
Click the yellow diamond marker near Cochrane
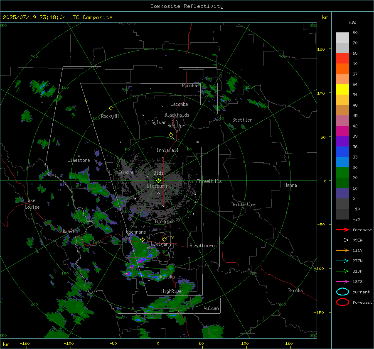[x=143, y=239]
